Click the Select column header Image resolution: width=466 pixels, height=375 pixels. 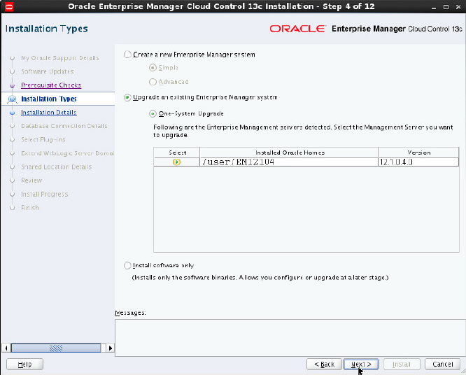(177, 153)
